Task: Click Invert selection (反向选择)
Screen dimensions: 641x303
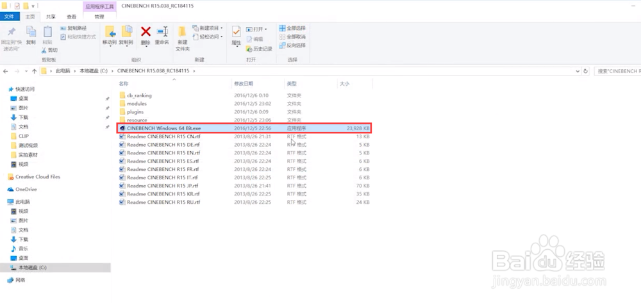Action: pos(292,45)
